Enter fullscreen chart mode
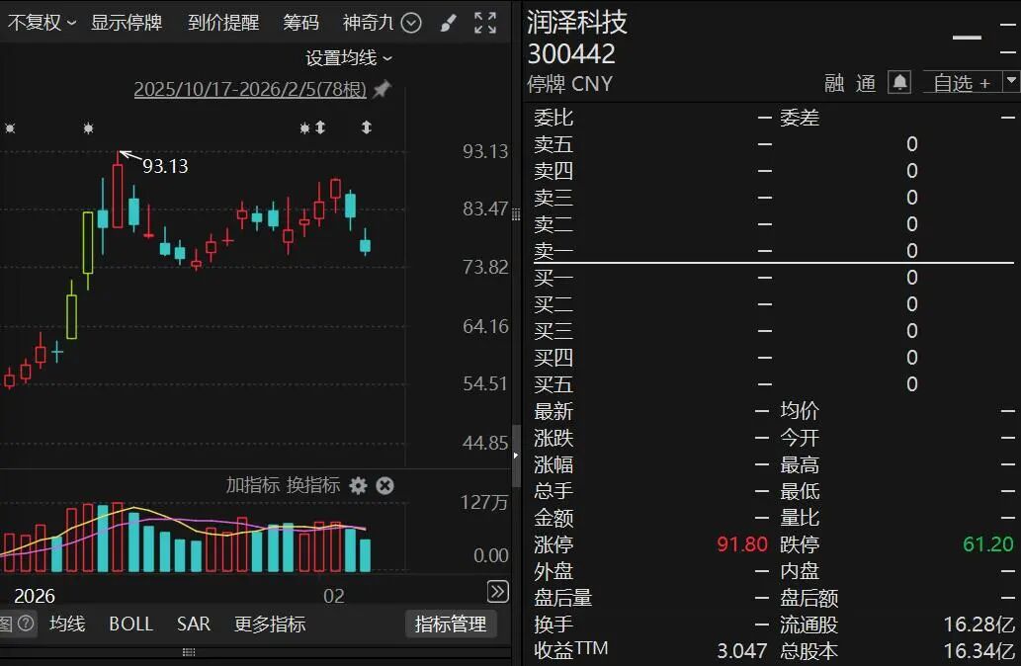The image size is (1021, 666). pos(484,22)
